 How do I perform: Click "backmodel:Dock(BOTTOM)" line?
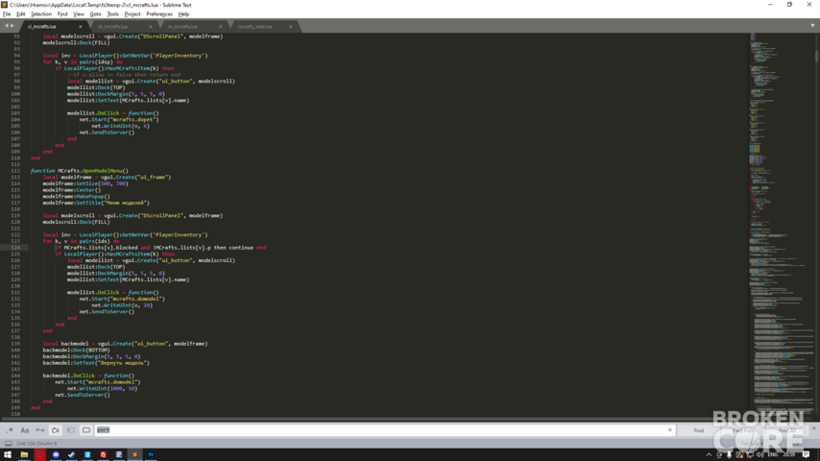[x=77, y=350]
